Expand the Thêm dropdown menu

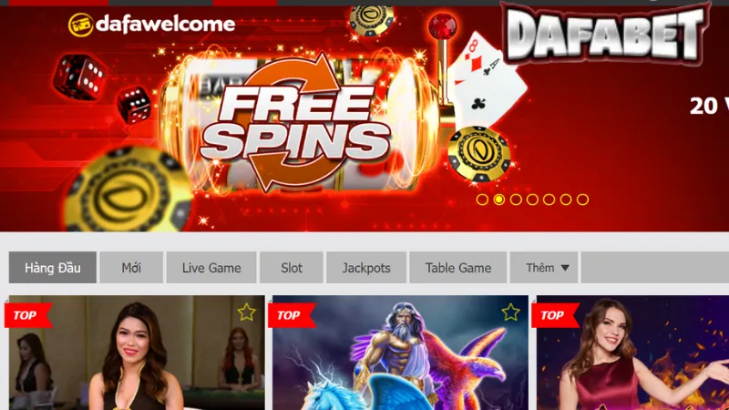tap(544, 268)
